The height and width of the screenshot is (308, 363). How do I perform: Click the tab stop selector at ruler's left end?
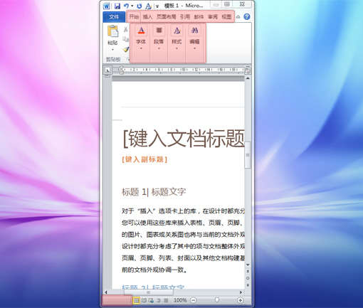107,70
